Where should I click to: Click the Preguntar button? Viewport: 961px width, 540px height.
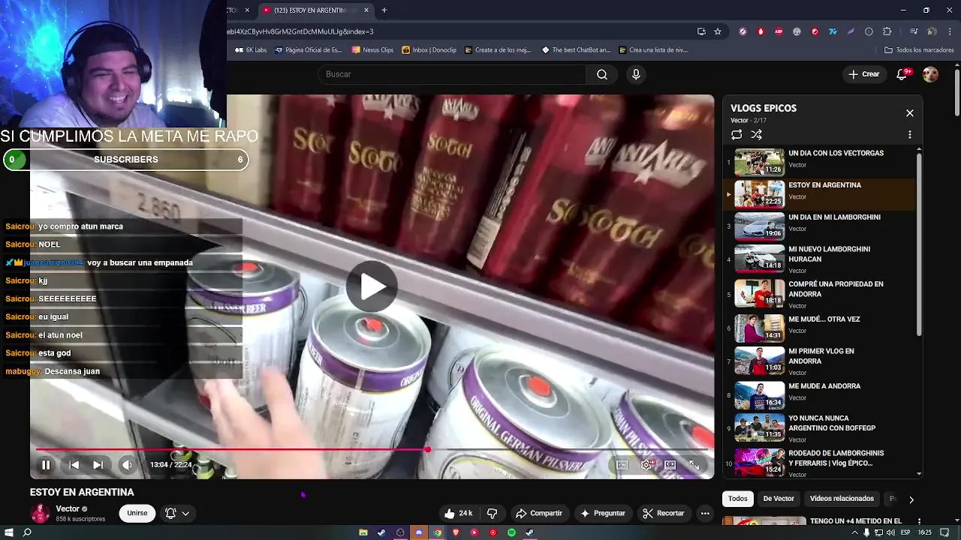(603, 513)
